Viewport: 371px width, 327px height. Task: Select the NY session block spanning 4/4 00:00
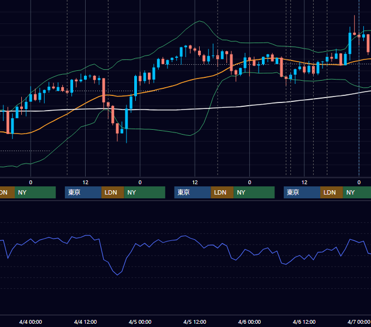[35, 192]
